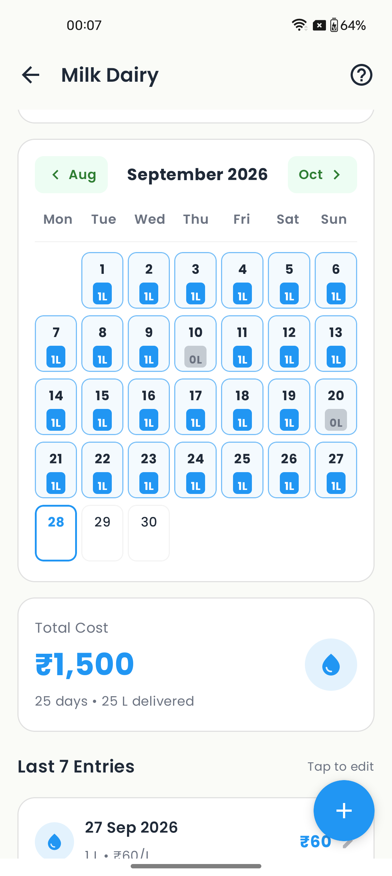This screenshot has height=876, width=392.
Task: Open day 13 calendar cell
Action: click(x=336, y=344)
